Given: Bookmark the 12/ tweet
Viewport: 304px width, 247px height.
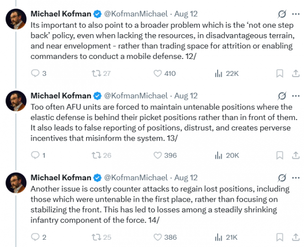Looking at the screenshot, I should (280, 73).
